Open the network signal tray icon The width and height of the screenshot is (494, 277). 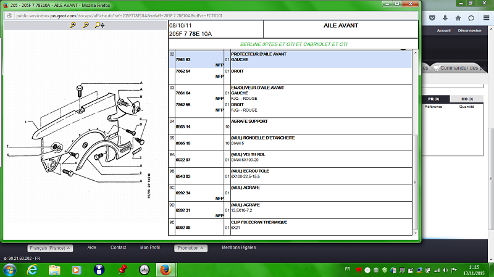coord(437,270)
